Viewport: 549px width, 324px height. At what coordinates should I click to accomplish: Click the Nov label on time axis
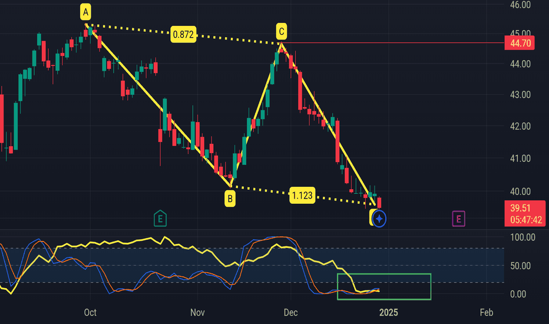[197, 312]
